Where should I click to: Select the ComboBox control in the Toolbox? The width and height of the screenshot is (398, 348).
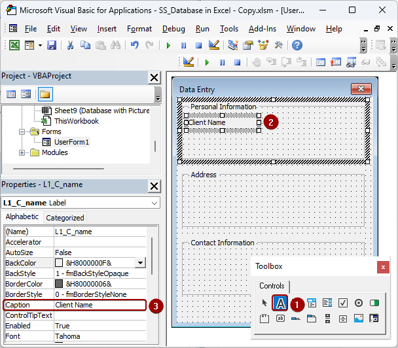(312, 303)
